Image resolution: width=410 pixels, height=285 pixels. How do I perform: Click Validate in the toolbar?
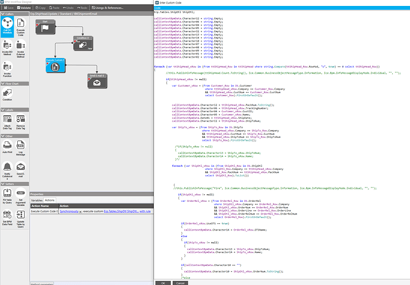point(24,8)
